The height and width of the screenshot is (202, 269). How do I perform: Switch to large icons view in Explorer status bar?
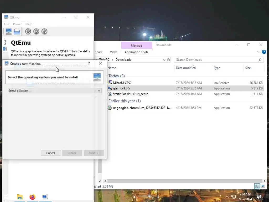point(263,186)
